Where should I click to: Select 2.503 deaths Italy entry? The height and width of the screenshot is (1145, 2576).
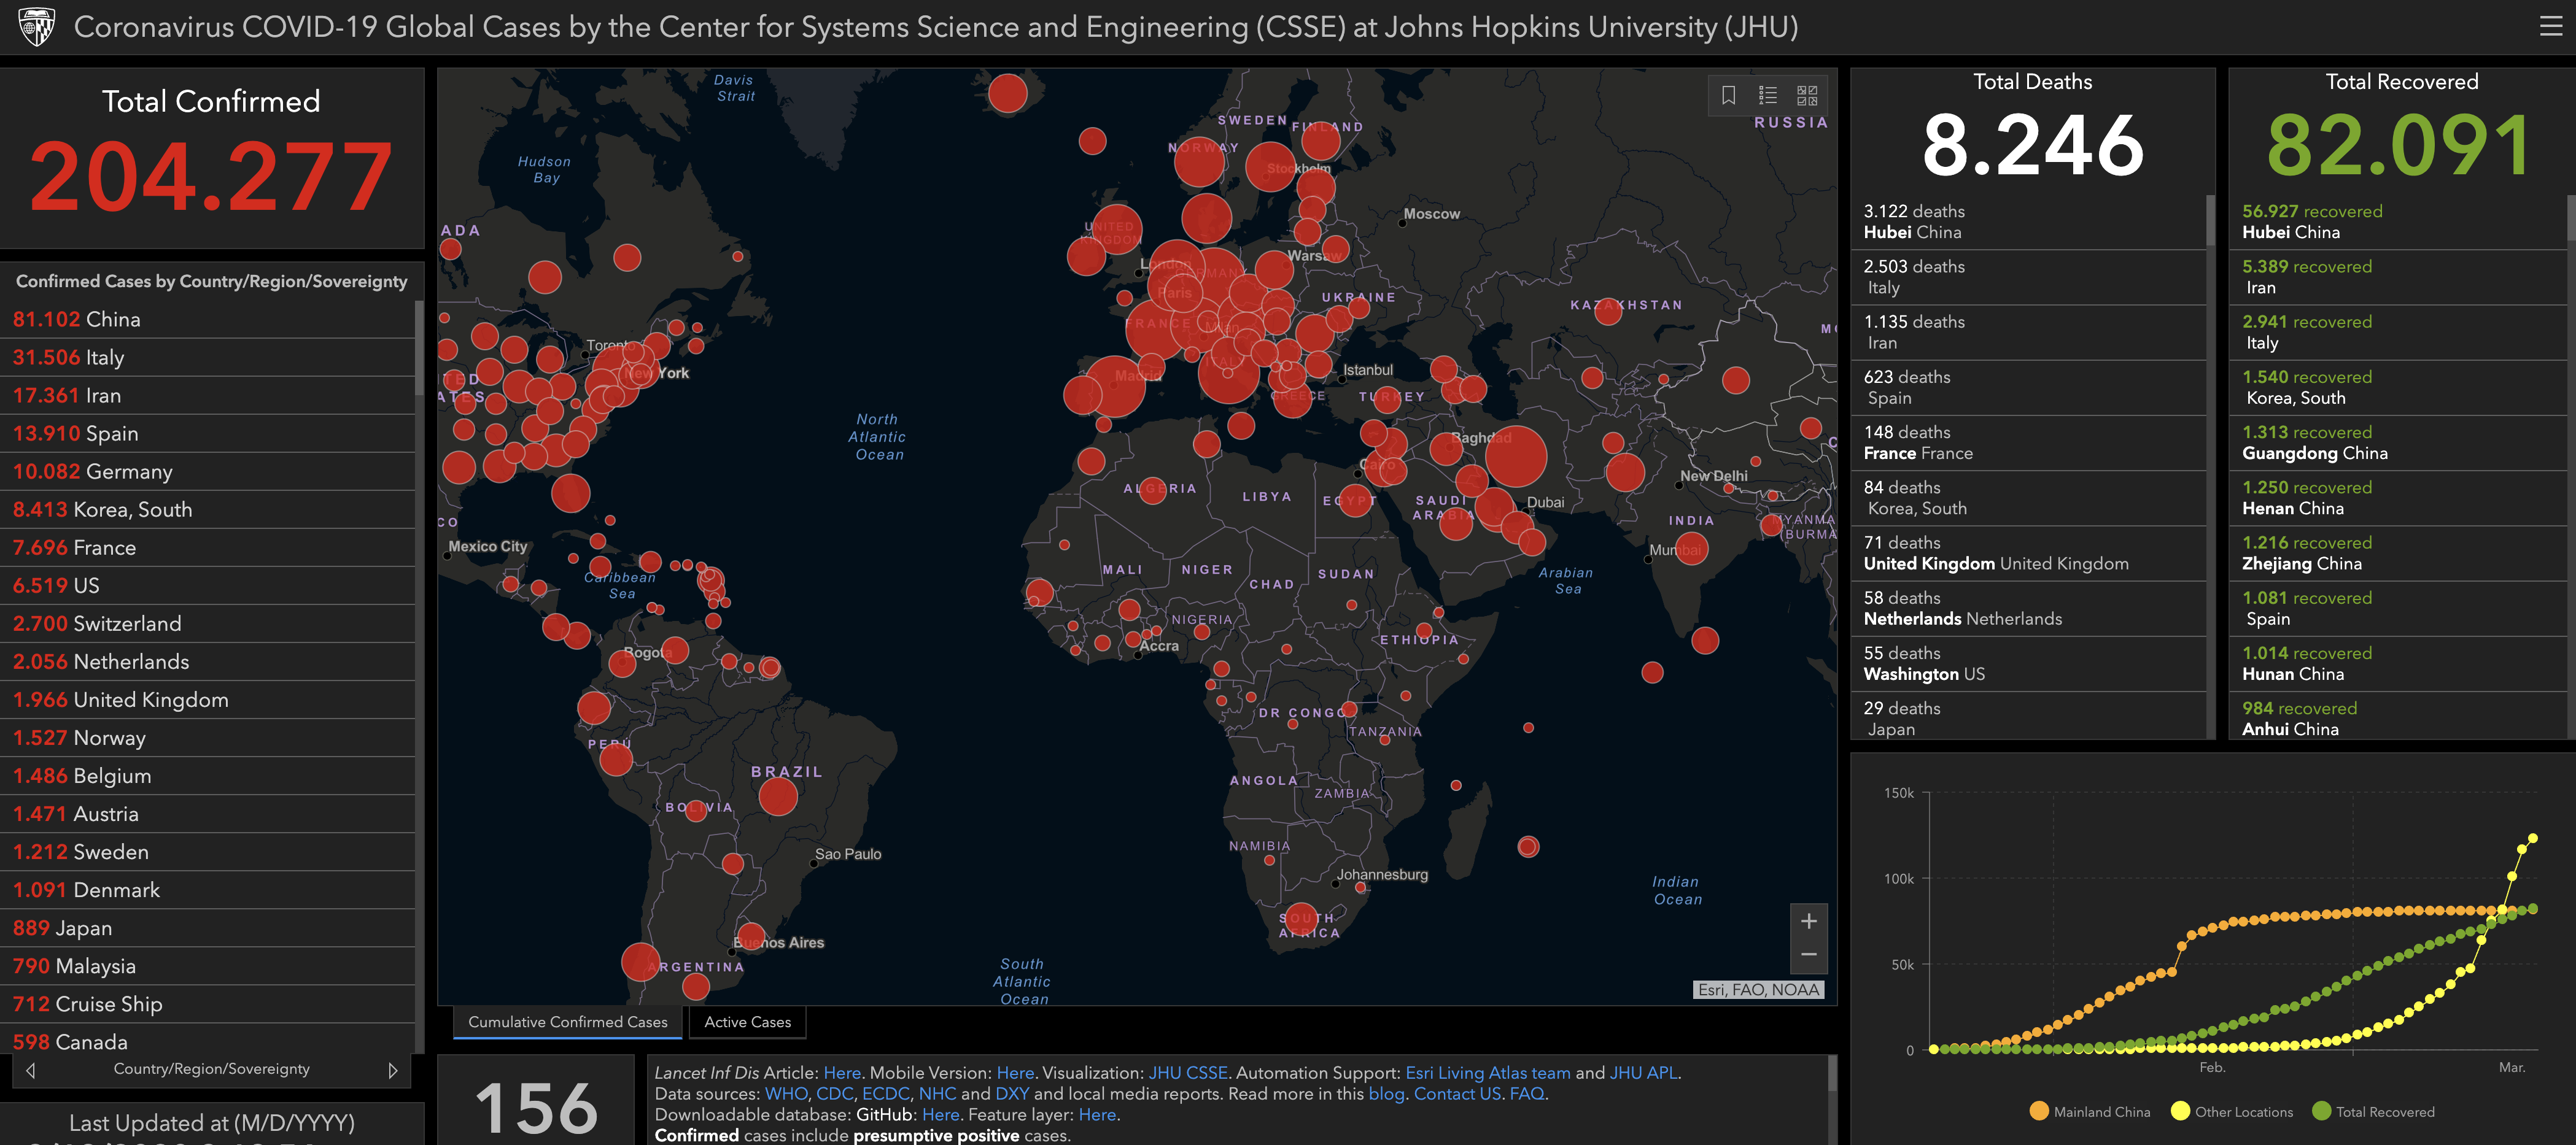pyautogui.click(x=2028, y=277)
